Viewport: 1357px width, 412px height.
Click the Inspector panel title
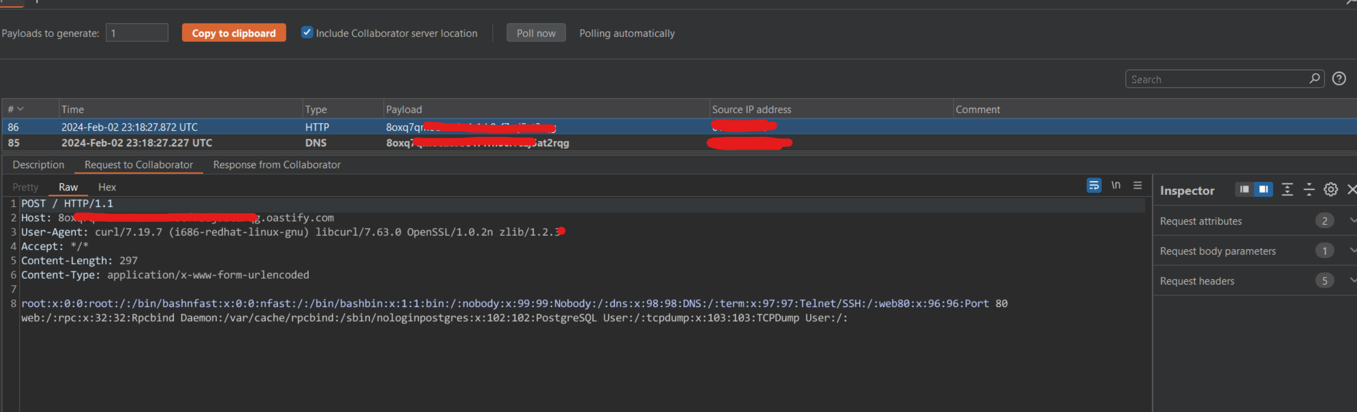pos(1187,190)
